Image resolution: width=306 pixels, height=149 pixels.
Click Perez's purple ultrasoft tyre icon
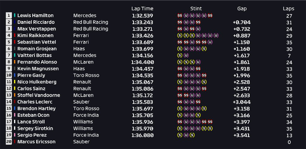186,135
